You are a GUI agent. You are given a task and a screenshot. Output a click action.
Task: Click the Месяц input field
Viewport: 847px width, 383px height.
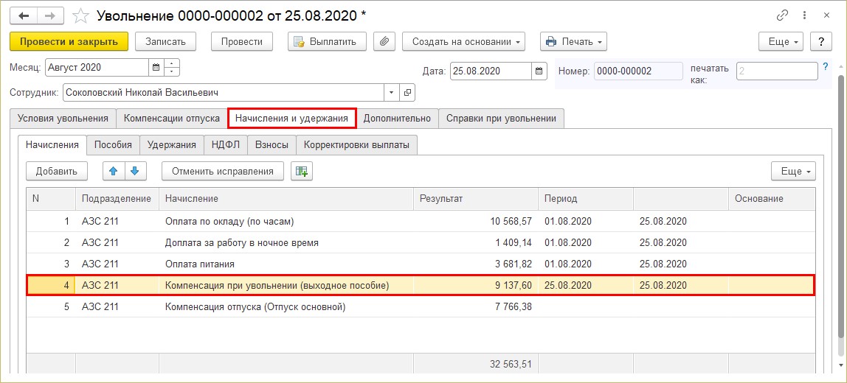(x=97, y=68)
